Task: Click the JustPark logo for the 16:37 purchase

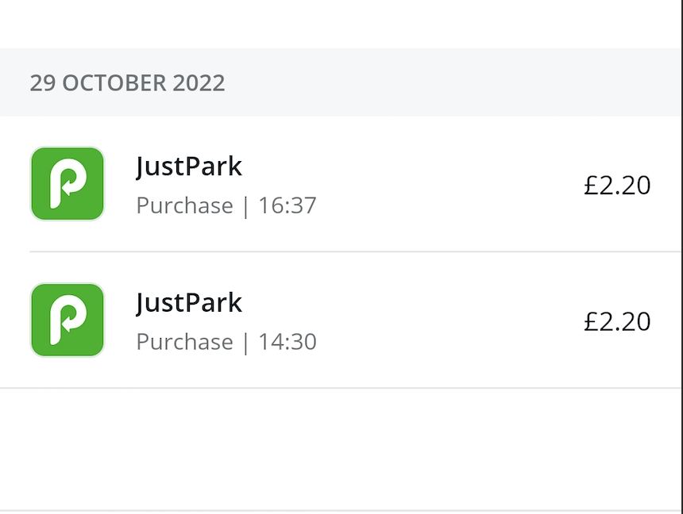Action: [x=68, y=184]
